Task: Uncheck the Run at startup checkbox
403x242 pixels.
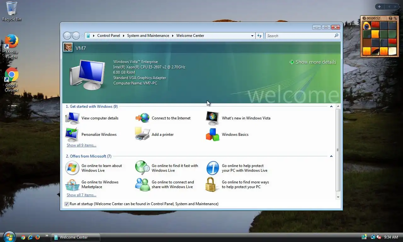Action: tap(66, 204)
